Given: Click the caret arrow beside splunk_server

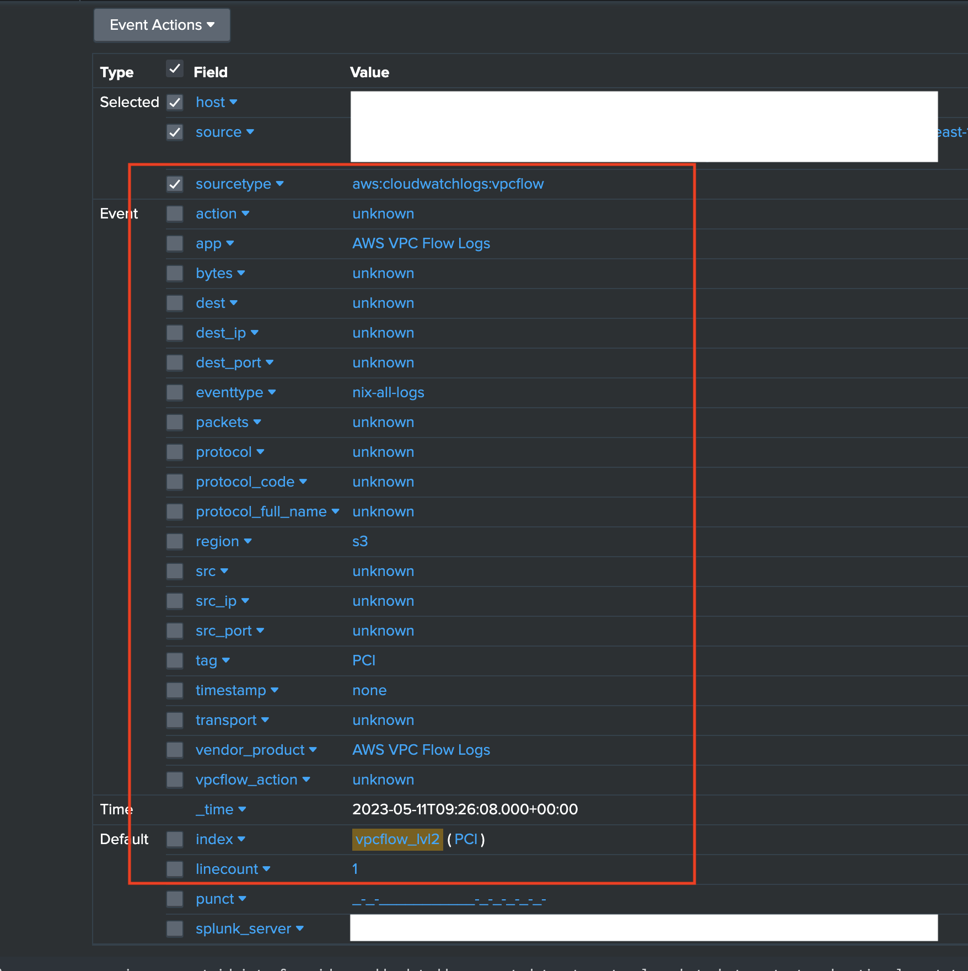Looking at the screenshot, I should coord(300,929).
